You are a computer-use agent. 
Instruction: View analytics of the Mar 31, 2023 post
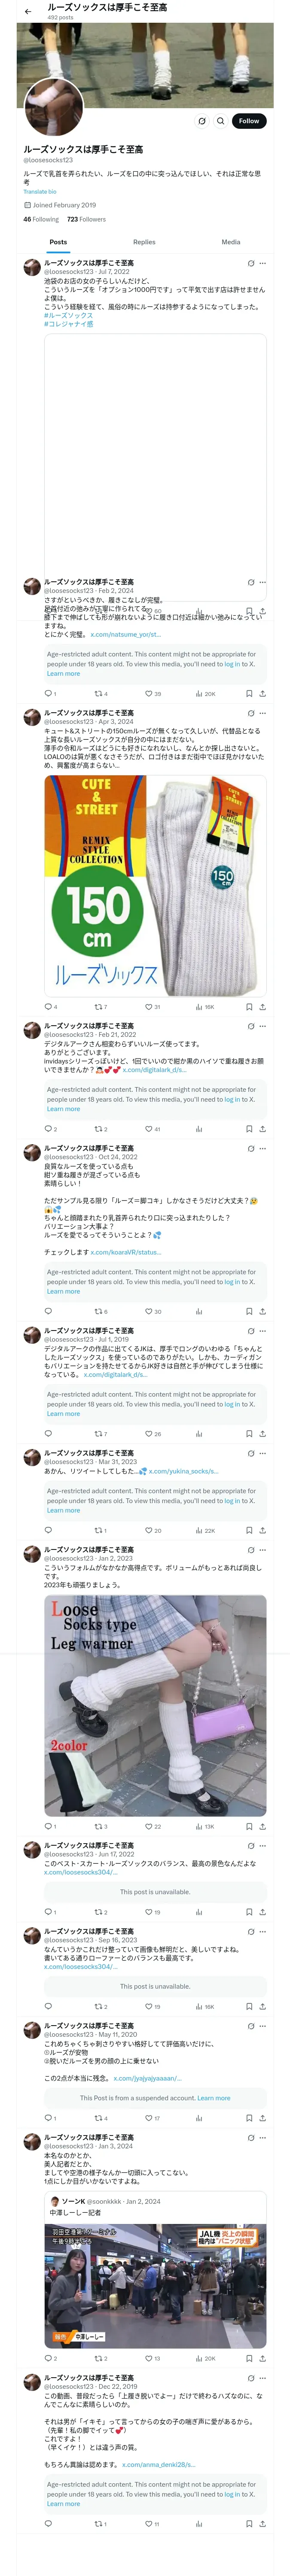(x=200, y=1530)
